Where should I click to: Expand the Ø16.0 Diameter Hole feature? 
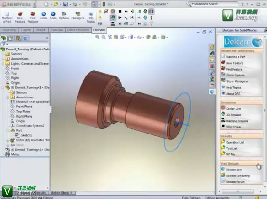coord(8,140)
